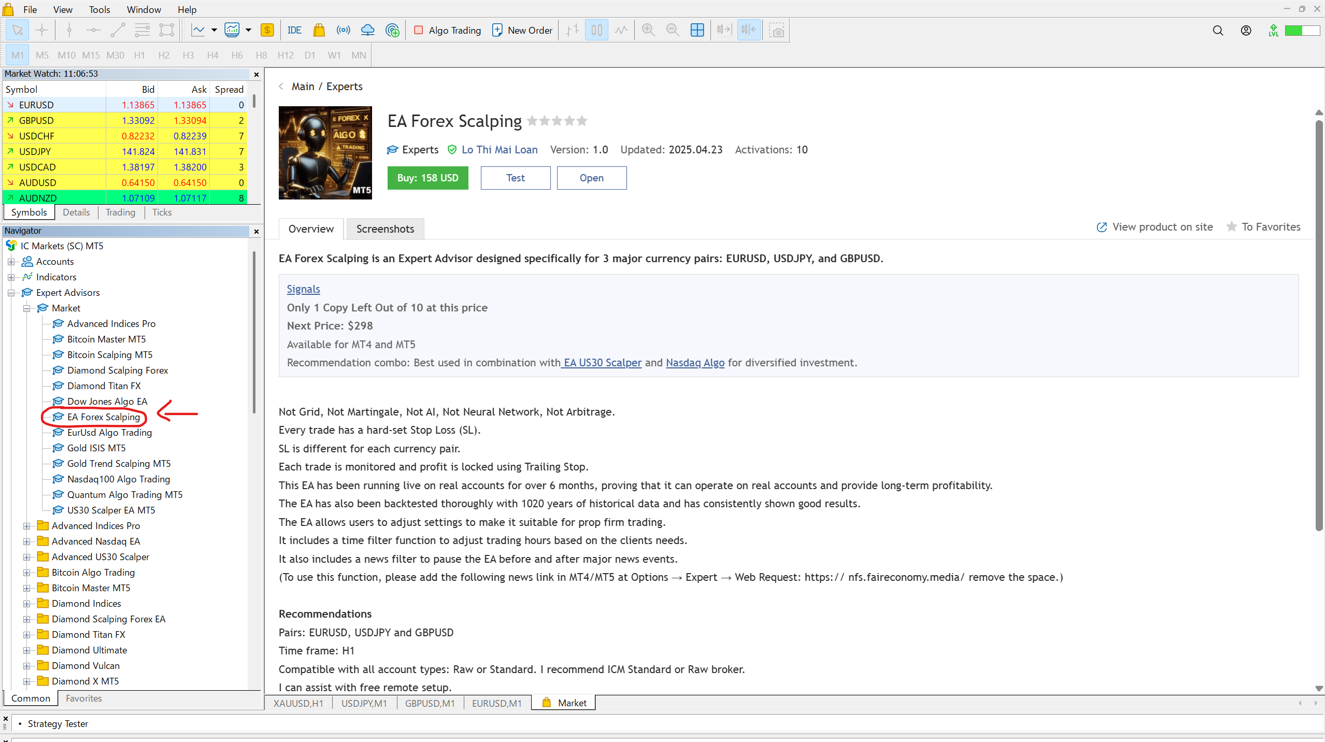Select the crosshair cursor tool
Image resolution: width=1325 pixels, height=742 pixels.
(42, 30)
